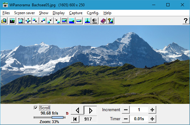
Task: Open the Config. menu
Action: point(93,13)
